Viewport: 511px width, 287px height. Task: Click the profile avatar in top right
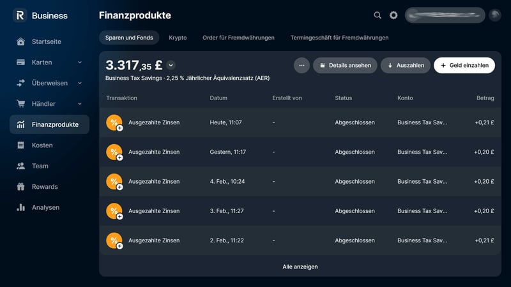[x=495, y=15]
